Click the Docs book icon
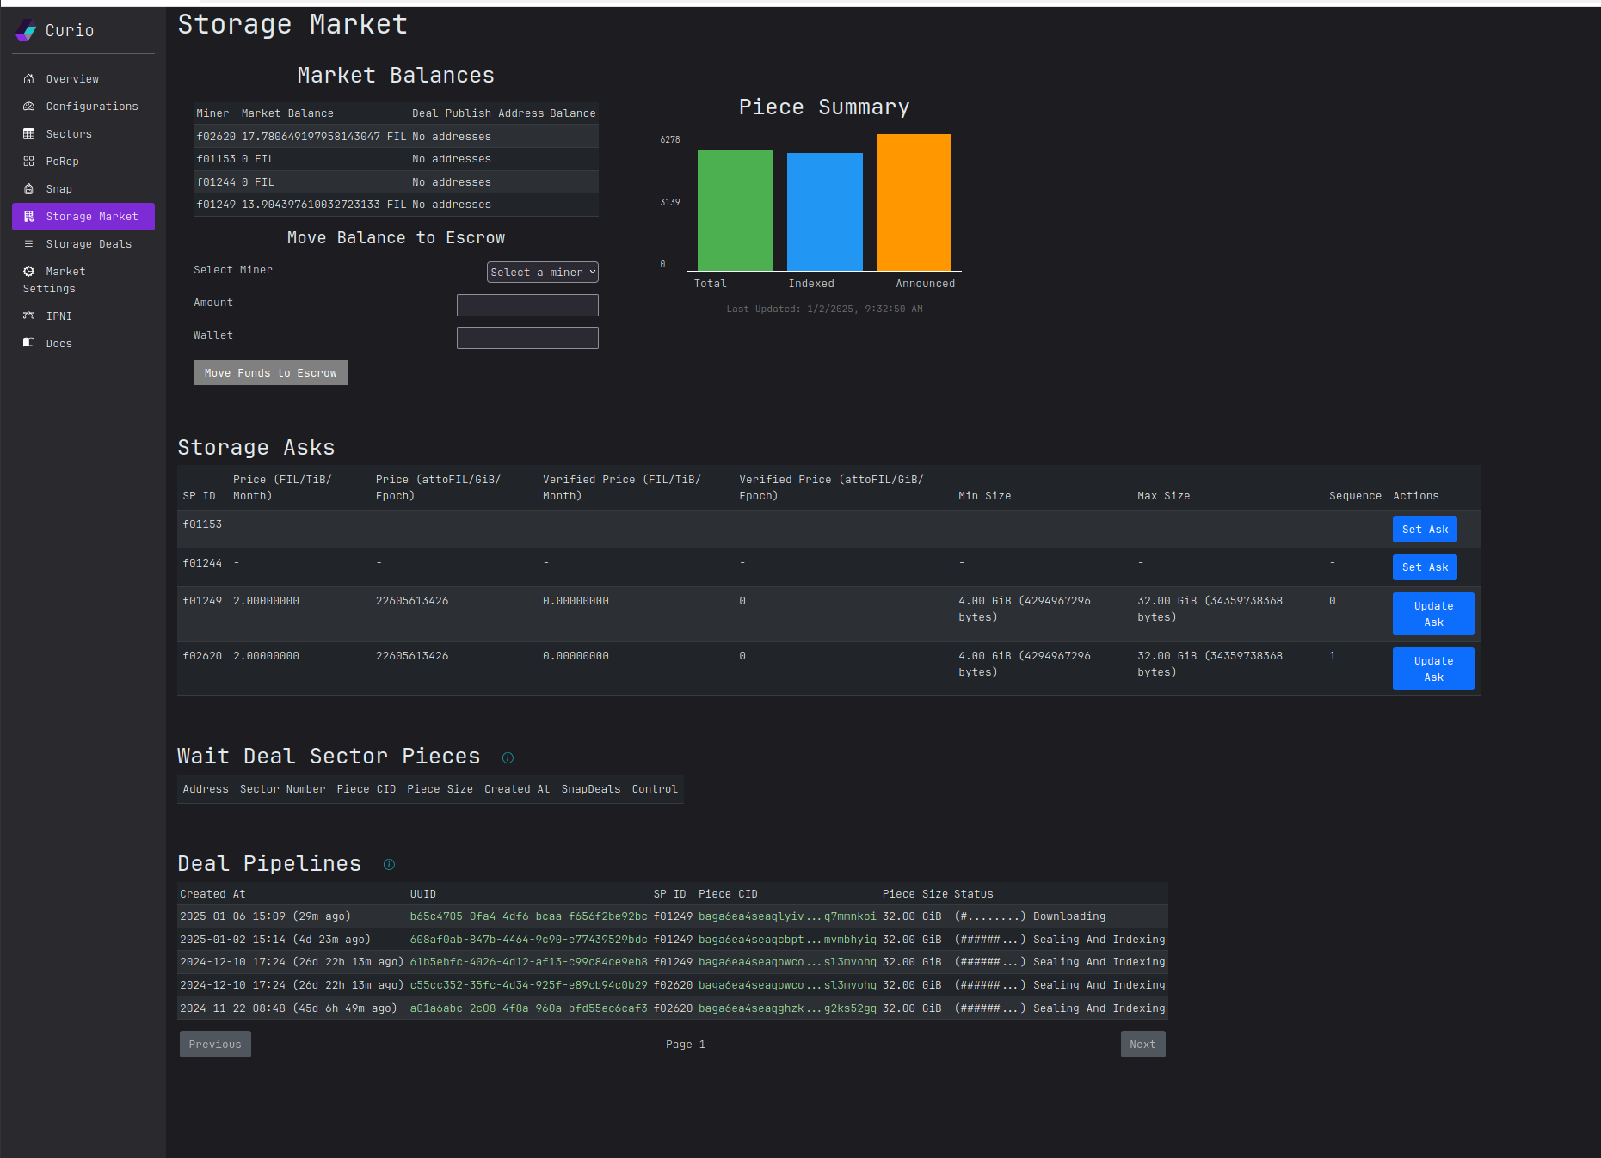This screenshot has height=1158, width=1601. pyautogui.click(x=28, y=344)
